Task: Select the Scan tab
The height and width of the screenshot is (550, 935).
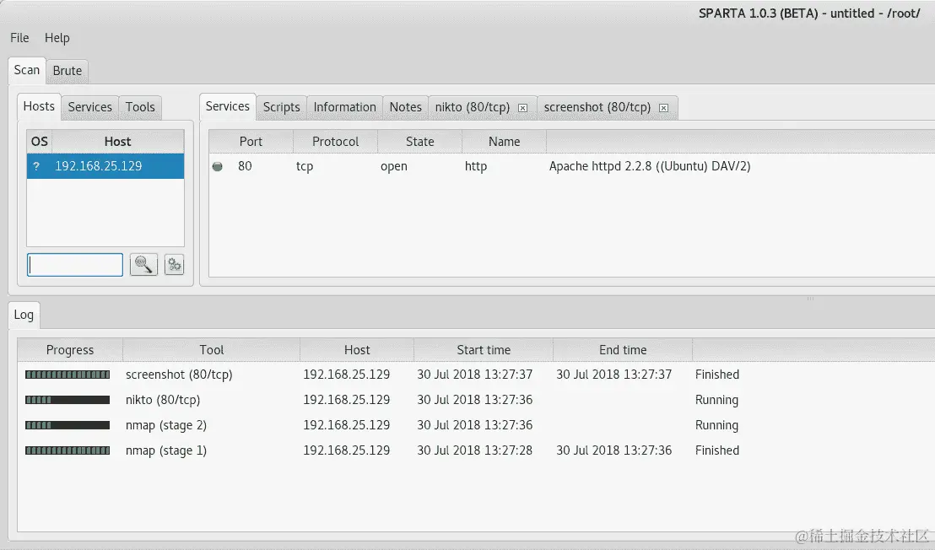Action: [x=27, y=70]
